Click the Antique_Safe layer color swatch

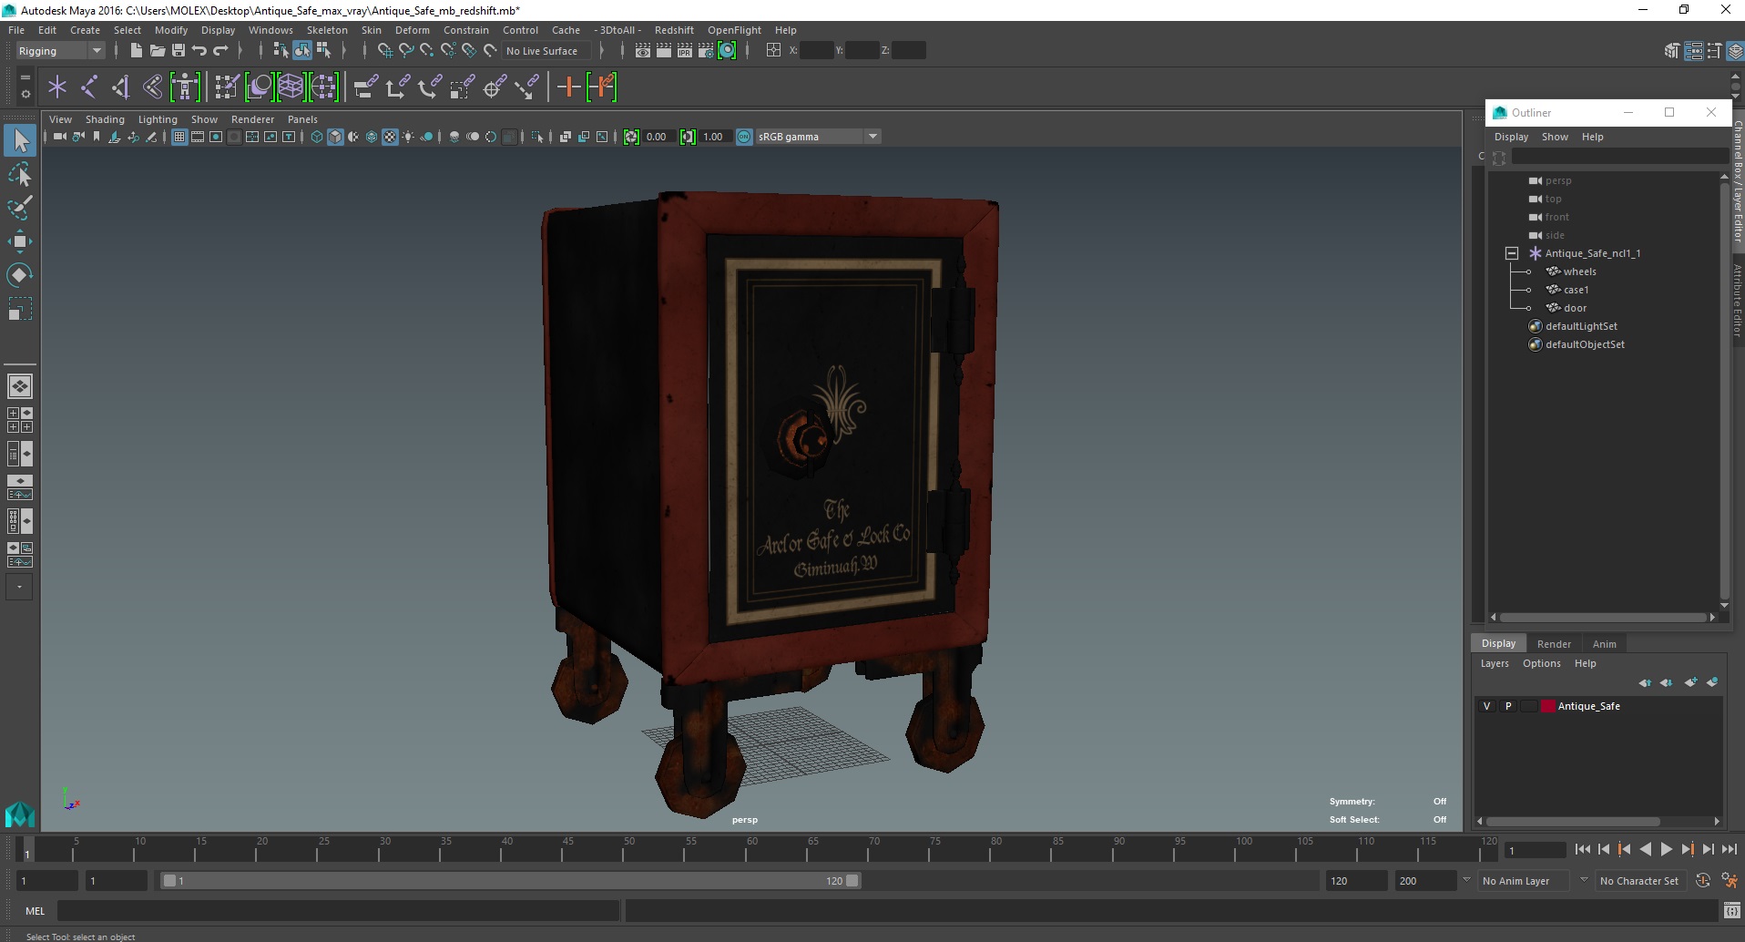1547,706
